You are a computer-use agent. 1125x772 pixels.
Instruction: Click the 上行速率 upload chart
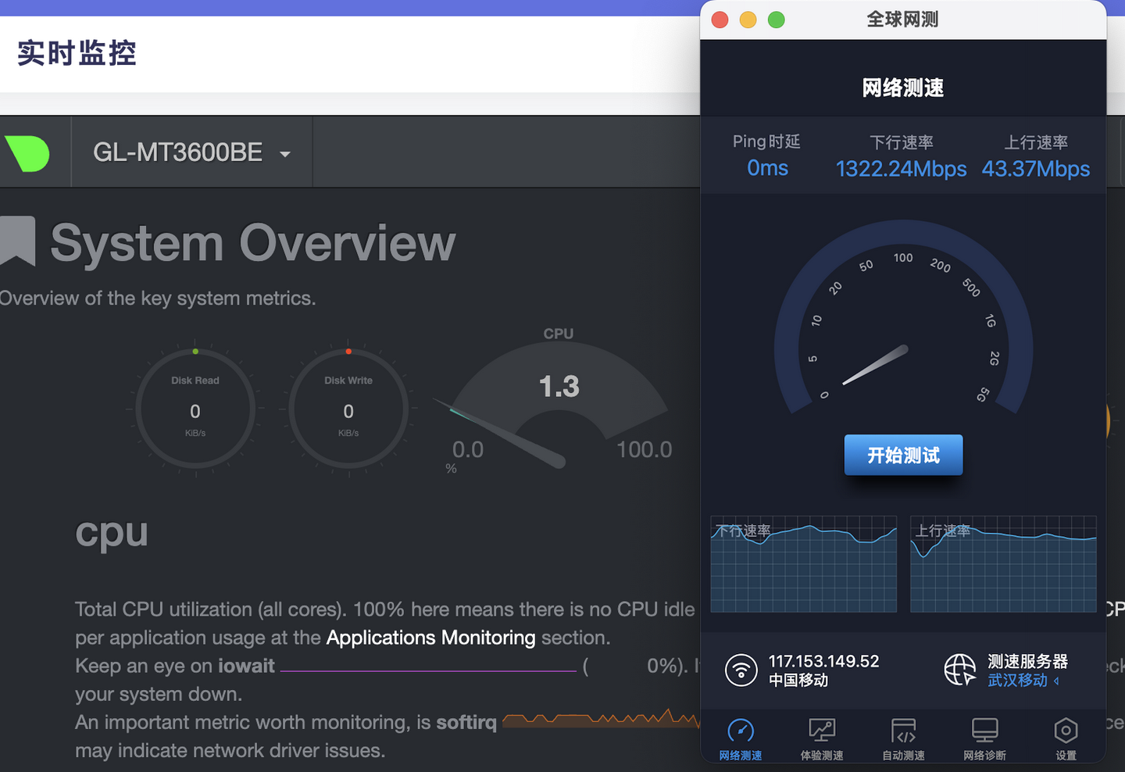(1004, 564)
